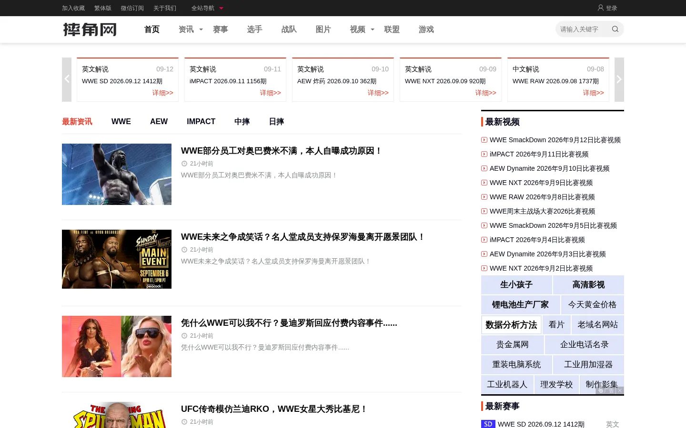Click play icon beside WWE周末主战场大赛 video
The width and height of the screenshot is (686, 428).
(484, 211)
